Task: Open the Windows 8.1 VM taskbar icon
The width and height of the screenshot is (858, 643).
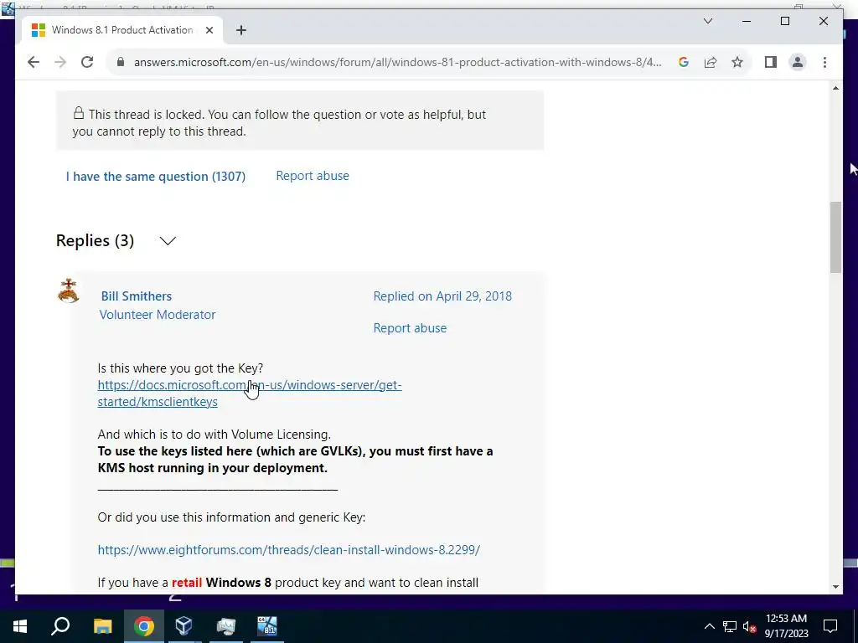Action: pos(267,626)
